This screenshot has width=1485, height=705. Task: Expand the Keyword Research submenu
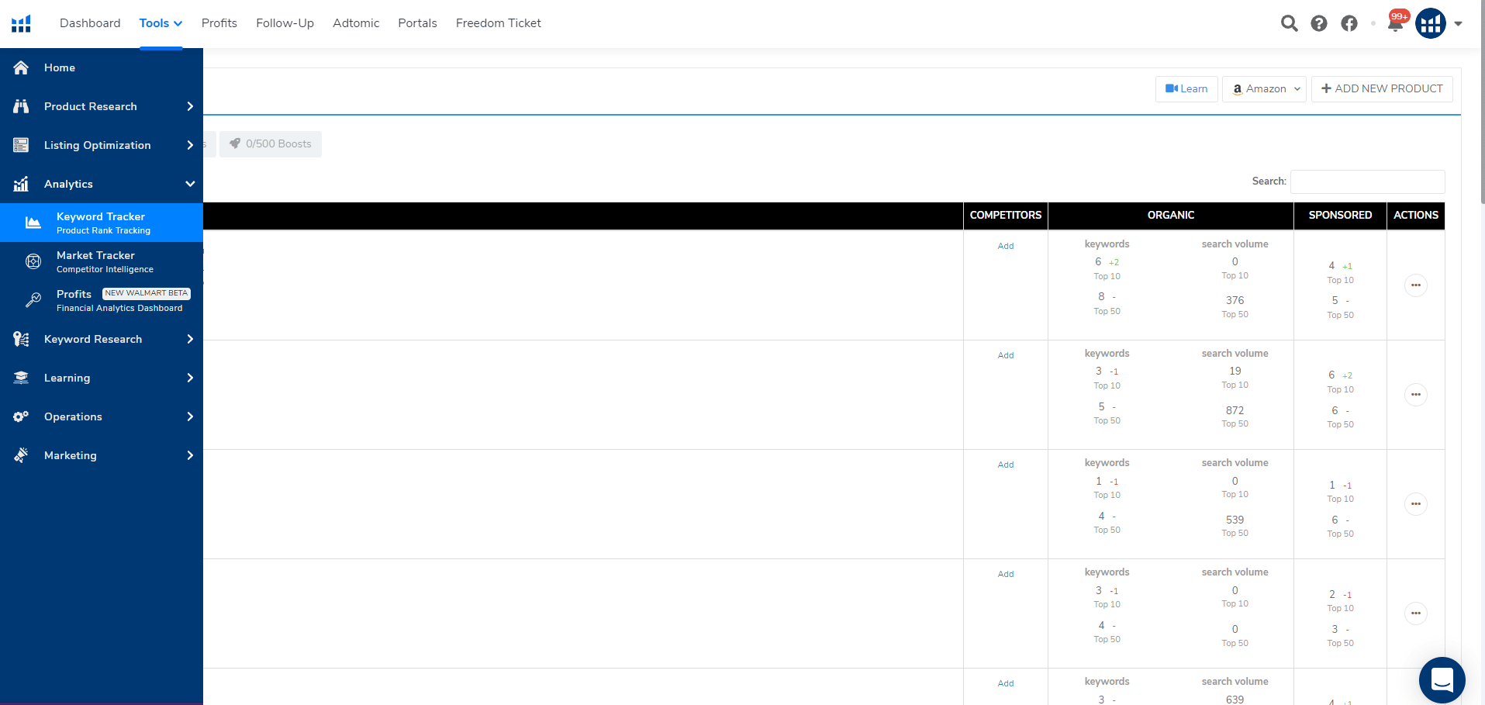tap(190, 339)
